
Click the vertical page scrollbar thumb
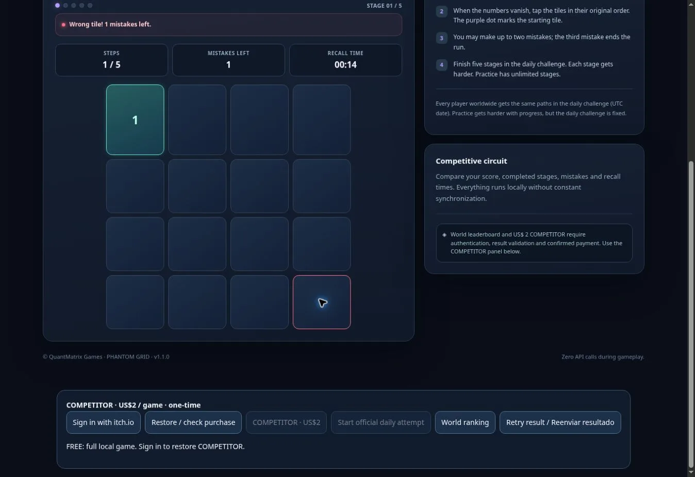(691, 313)
